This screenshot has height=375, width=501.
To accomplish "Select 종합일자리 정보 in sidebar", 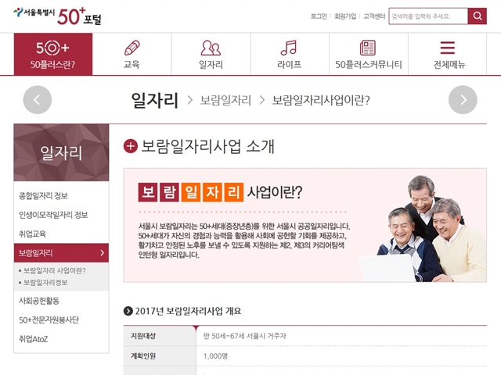I will (x=44, y=195).
